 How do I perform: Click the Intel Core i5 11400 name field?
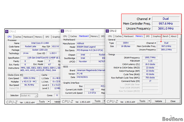[x=40, y=43]
